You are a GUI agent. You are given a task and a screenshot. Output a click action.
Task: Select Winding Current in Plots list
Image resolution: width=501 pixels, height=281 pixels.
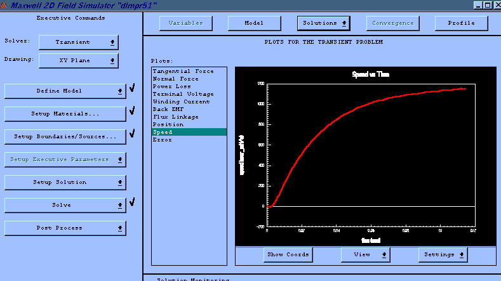click(x=189, y=102)
